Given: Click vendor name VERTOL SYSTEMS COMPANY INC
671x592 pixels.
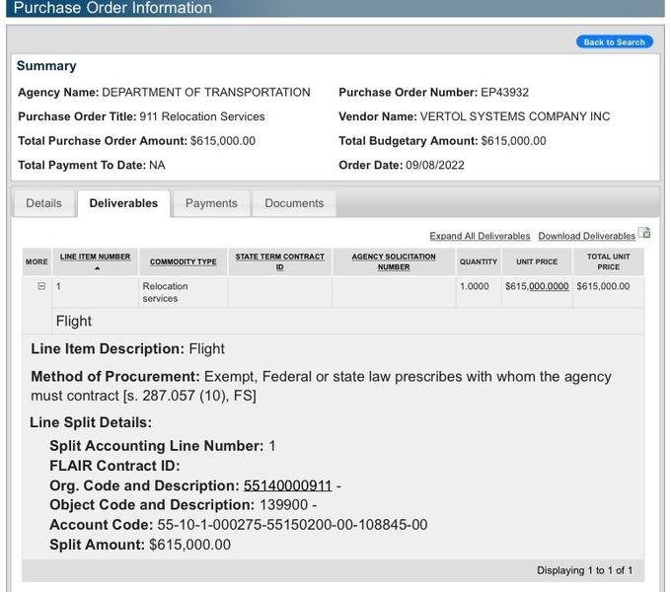Looking at the screenshot, I should click(x=515, y=116).
